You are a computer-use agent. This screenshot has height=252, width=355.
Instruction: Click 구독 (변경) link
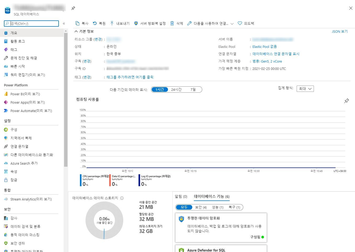tap(87, 61)
